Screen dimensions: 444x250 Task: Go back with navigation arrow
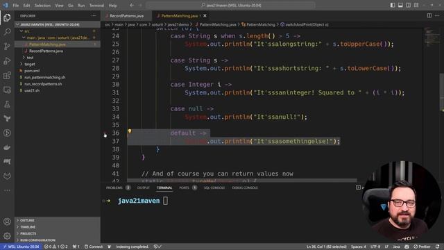(x=132, y=5)
